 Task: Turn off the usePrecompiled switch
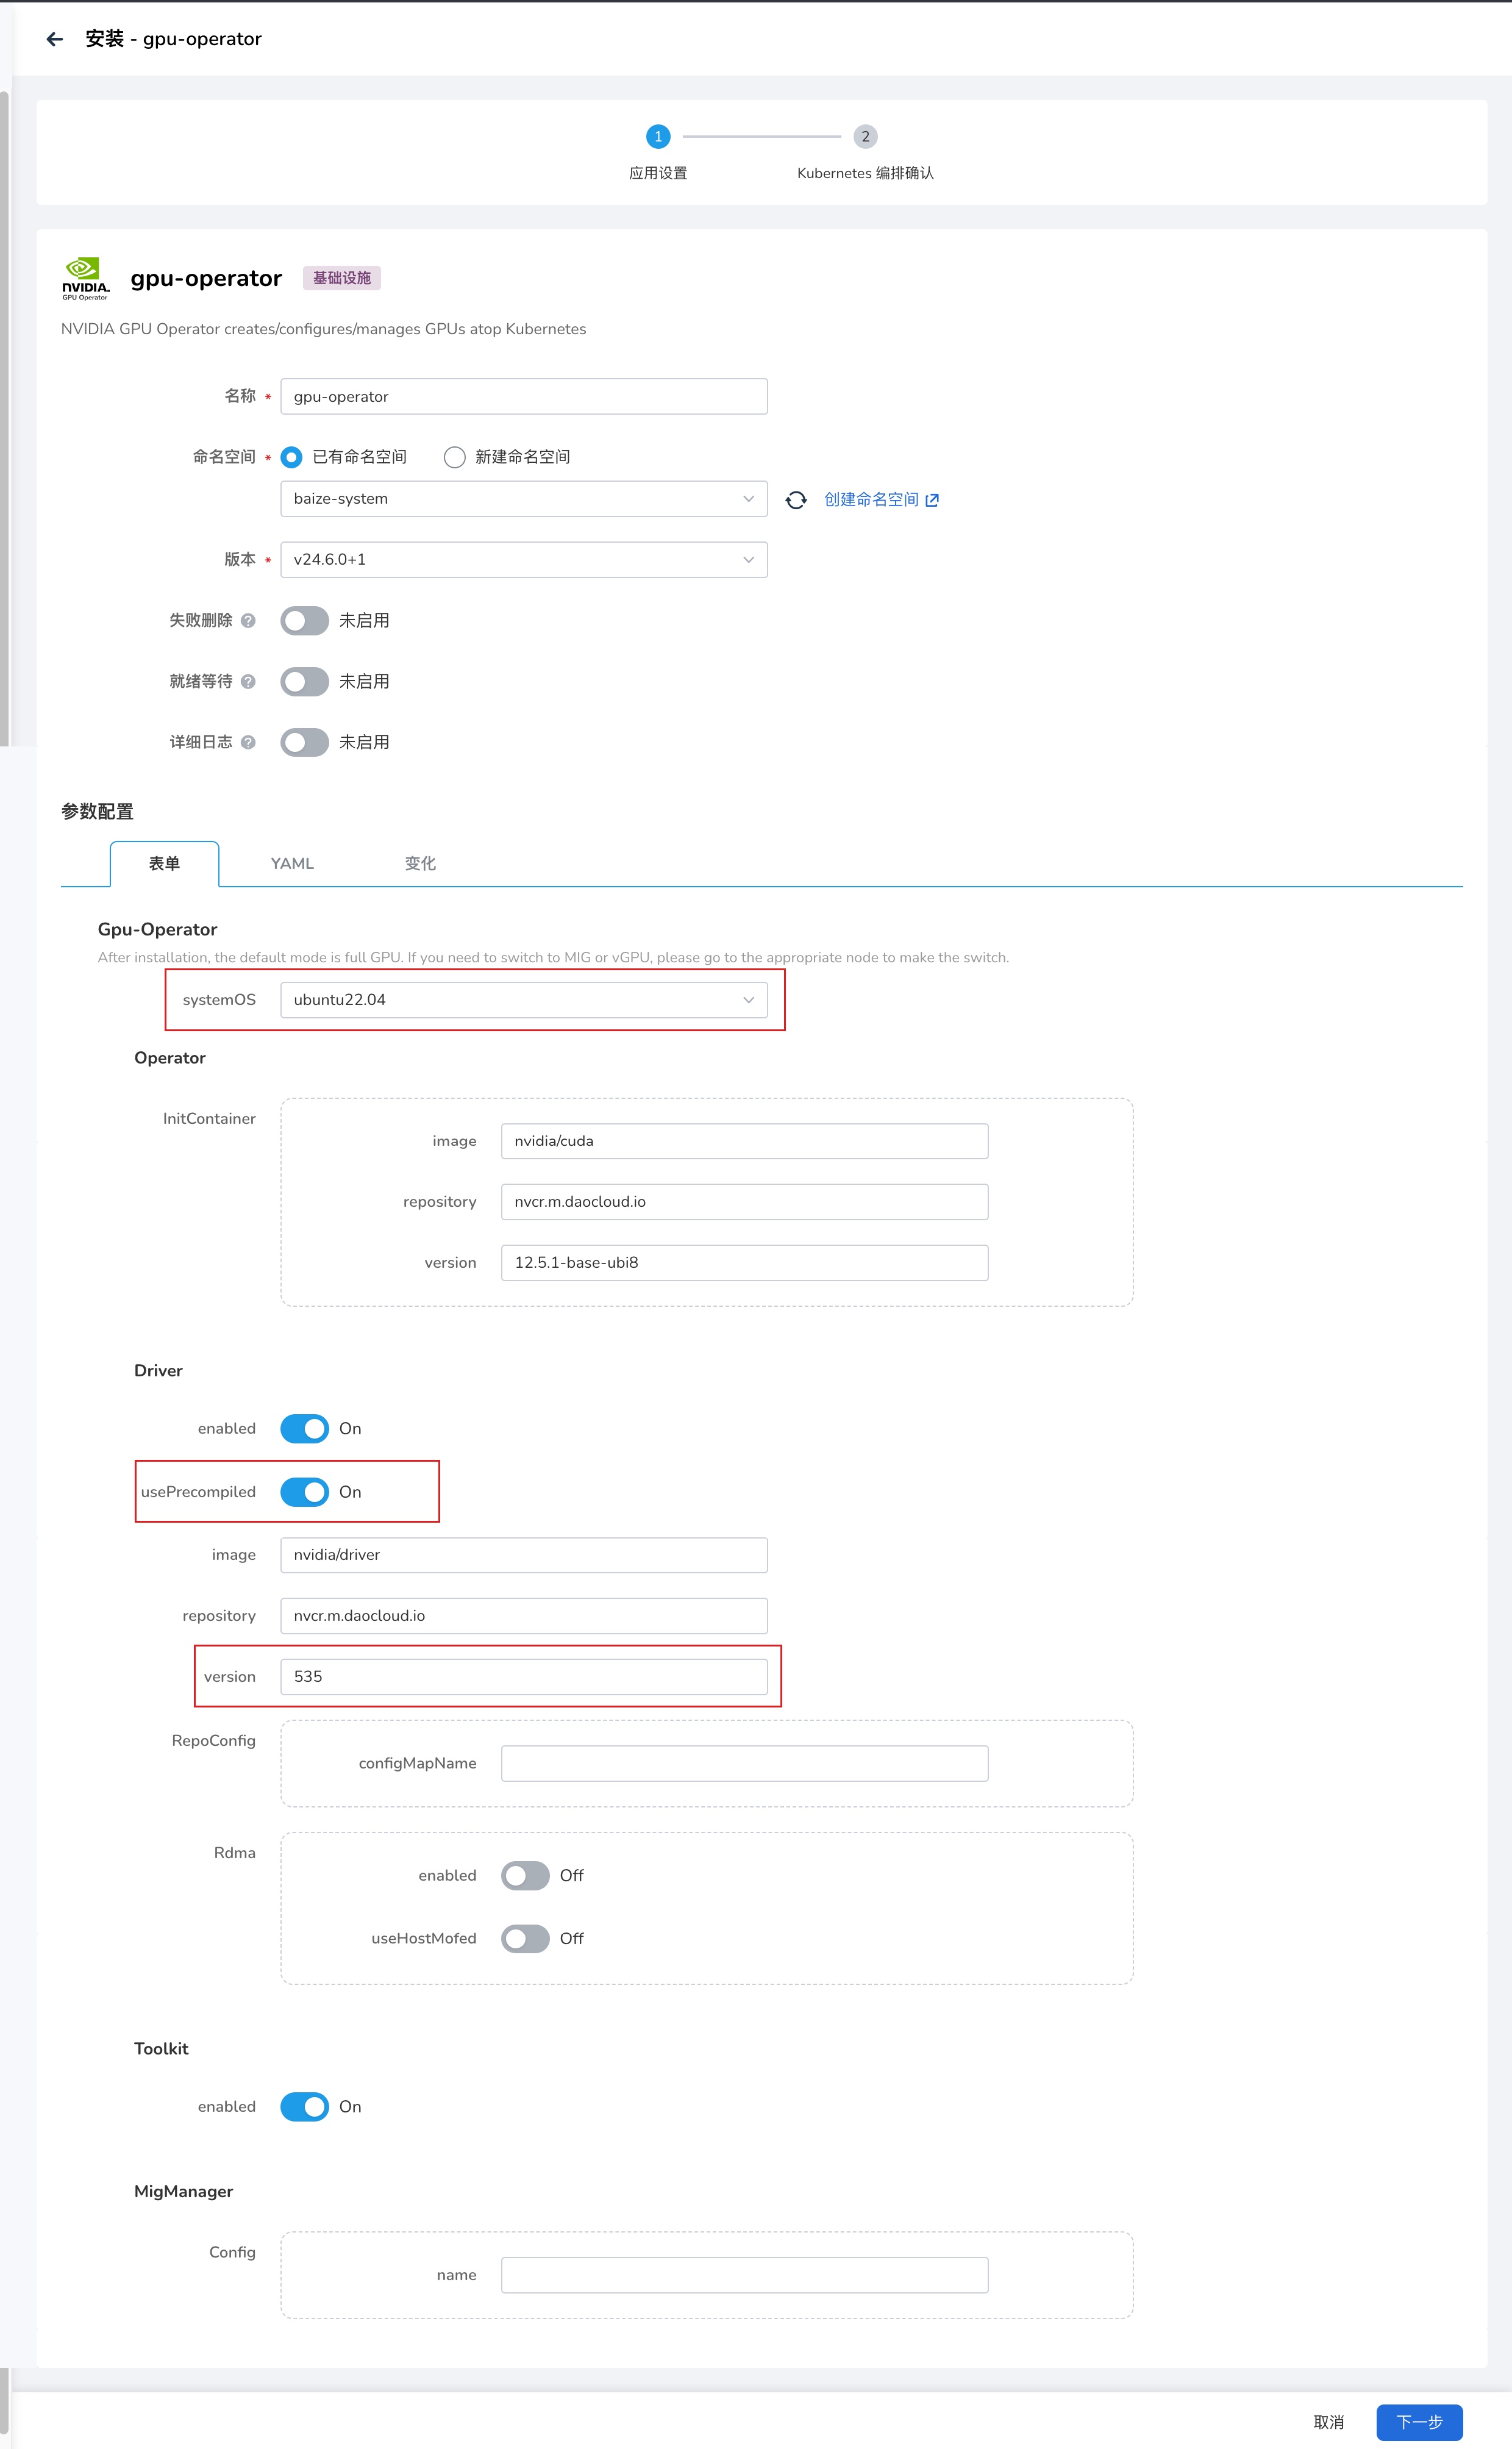click(x=305, y=1492)
